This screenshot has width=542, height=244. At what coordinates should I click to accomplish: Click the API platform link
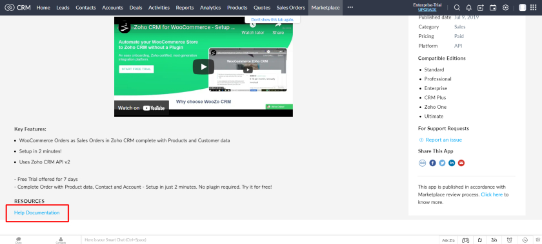[458, 46]
